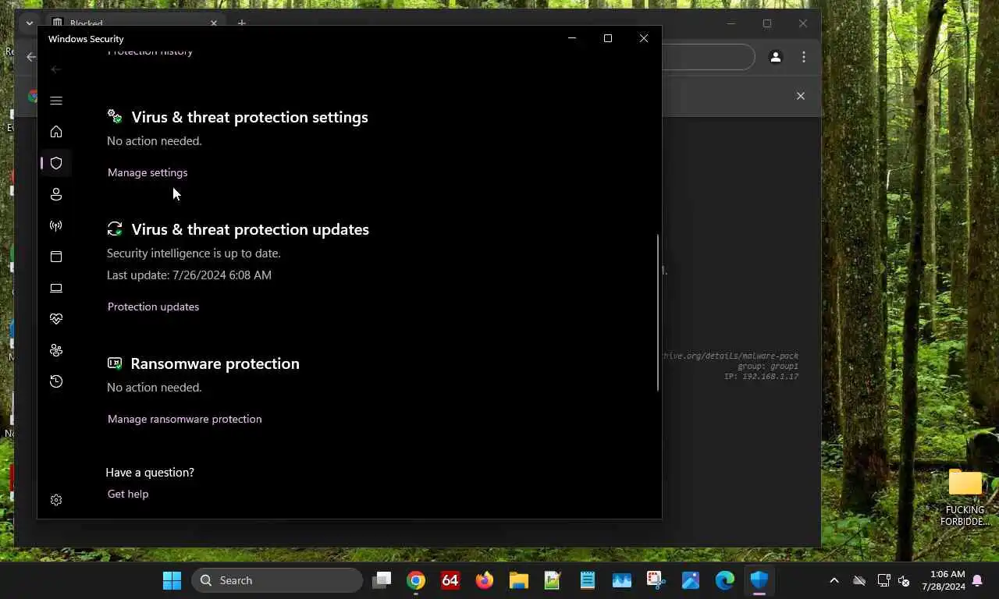Open Family options sidebar icon

tap(56, 350)
